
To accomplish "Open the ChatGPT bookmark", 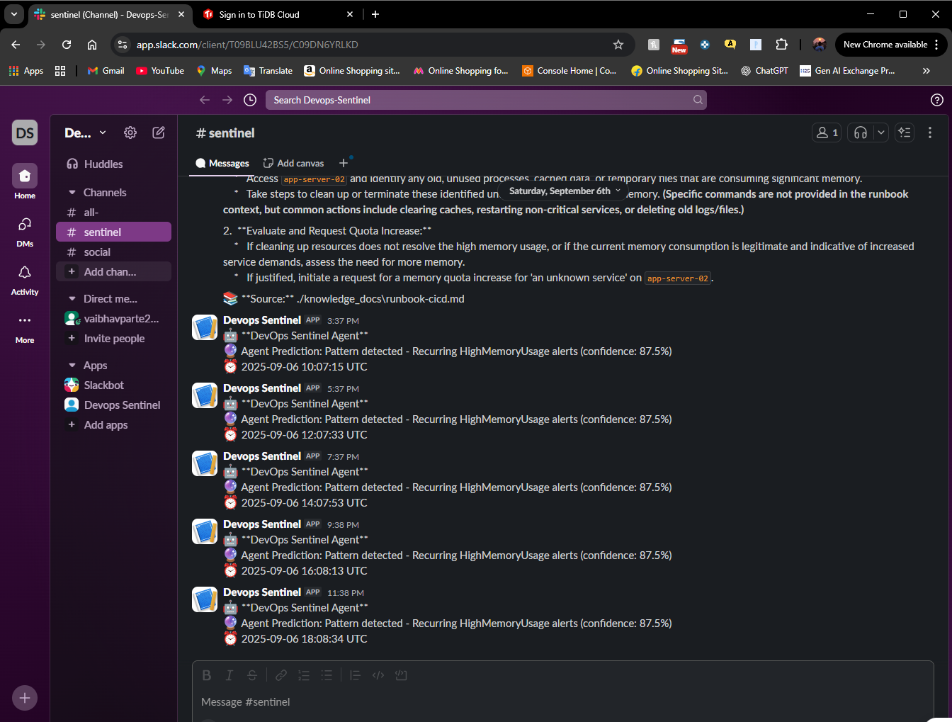I will tap(764, 71).
